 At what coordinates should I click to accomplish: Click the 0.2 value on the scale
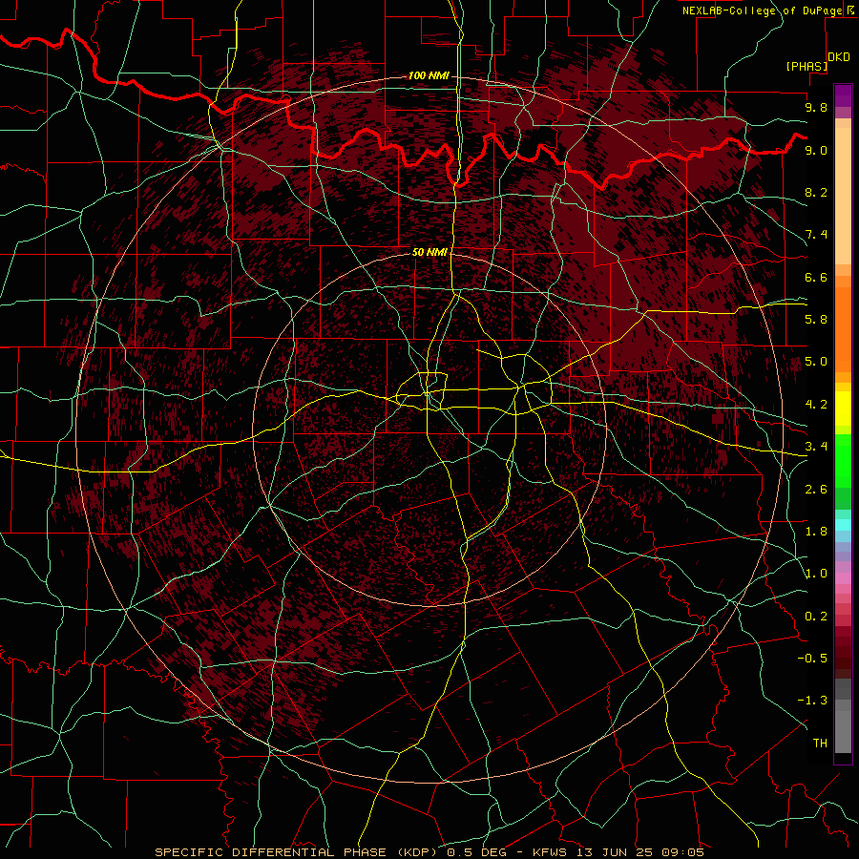point(816,617)
